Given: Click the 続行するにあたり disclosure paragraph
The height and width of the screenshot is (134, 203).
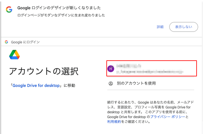Looking at the screenshot, I should tap(151, 112).
